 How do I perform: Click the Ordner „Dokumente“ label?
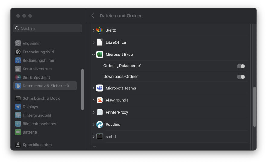click(122, 66)
